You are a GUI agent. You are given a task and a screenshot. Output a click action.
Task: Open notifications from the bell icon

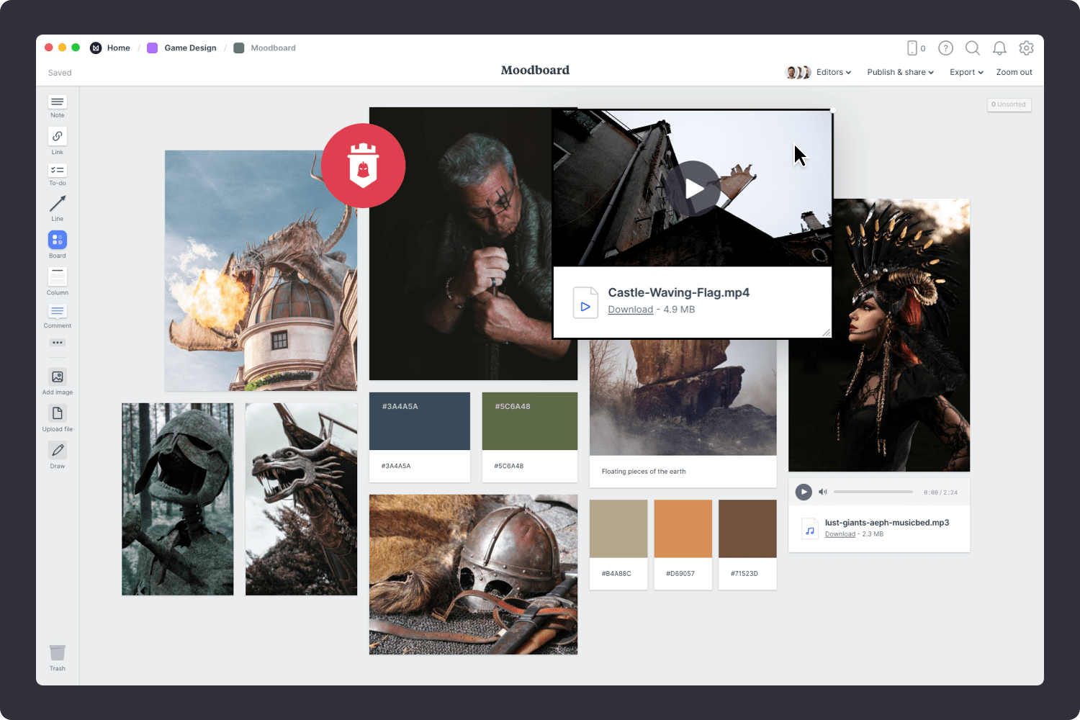pos(999,48)
